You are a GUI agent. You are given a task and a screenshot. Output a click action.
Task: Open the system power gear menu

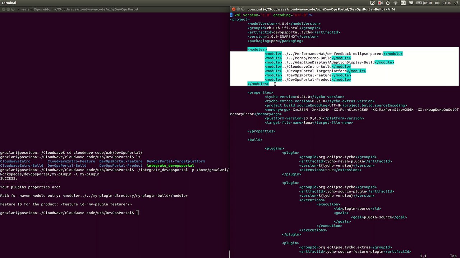[455, 3]
